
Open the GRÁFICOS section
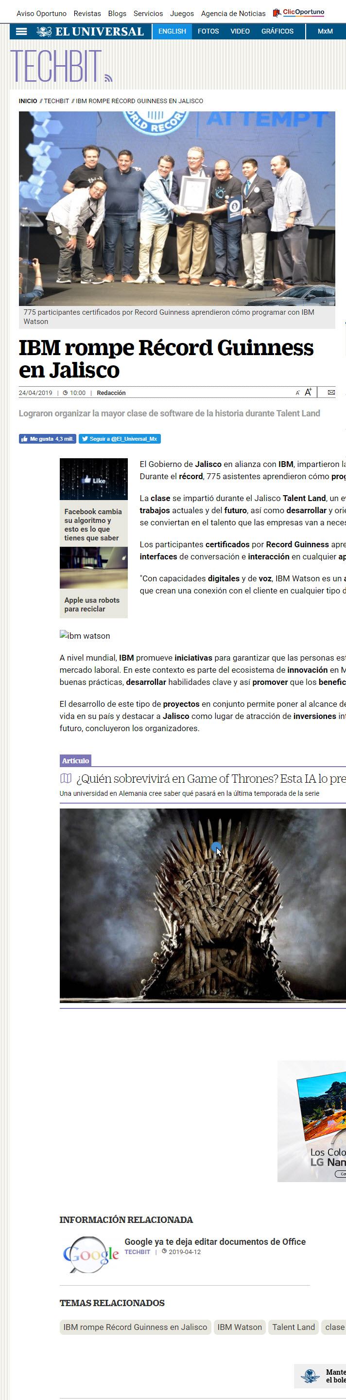coord(277,32)
